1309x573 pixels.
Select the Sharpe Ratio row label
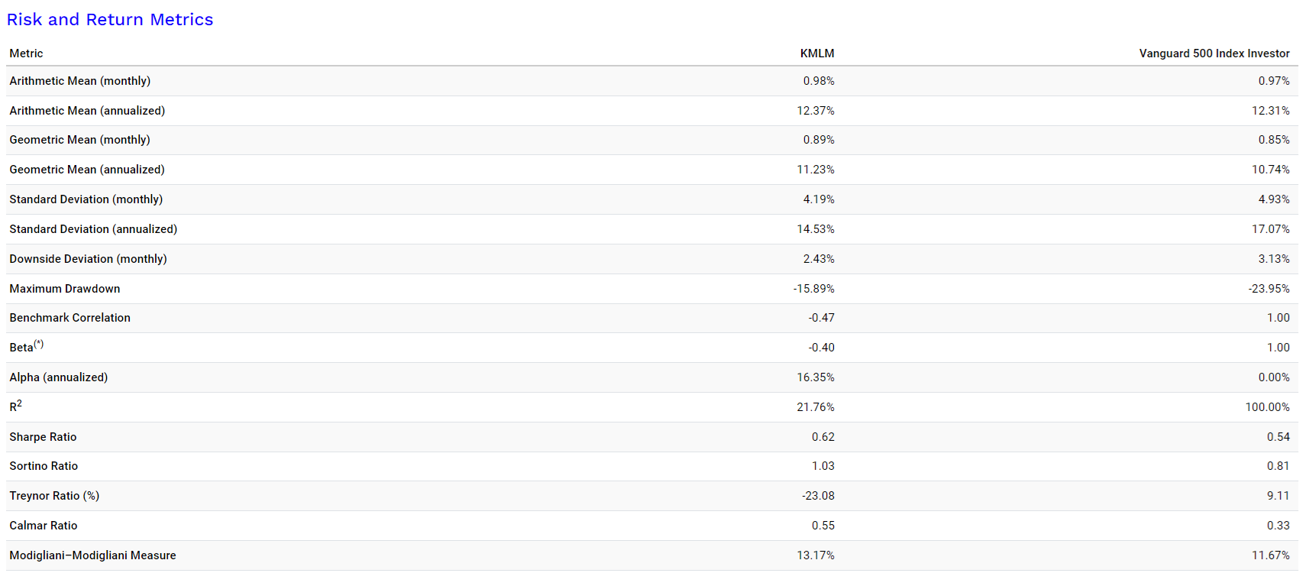43,437
